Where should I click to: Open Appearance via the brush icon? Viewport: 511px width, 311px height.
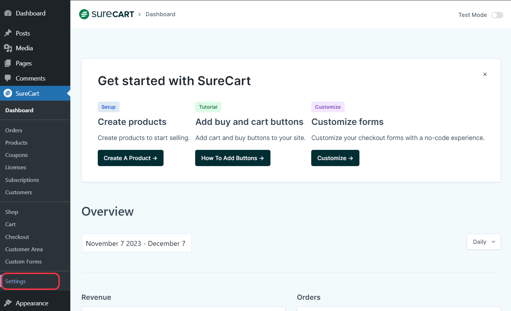8,303
